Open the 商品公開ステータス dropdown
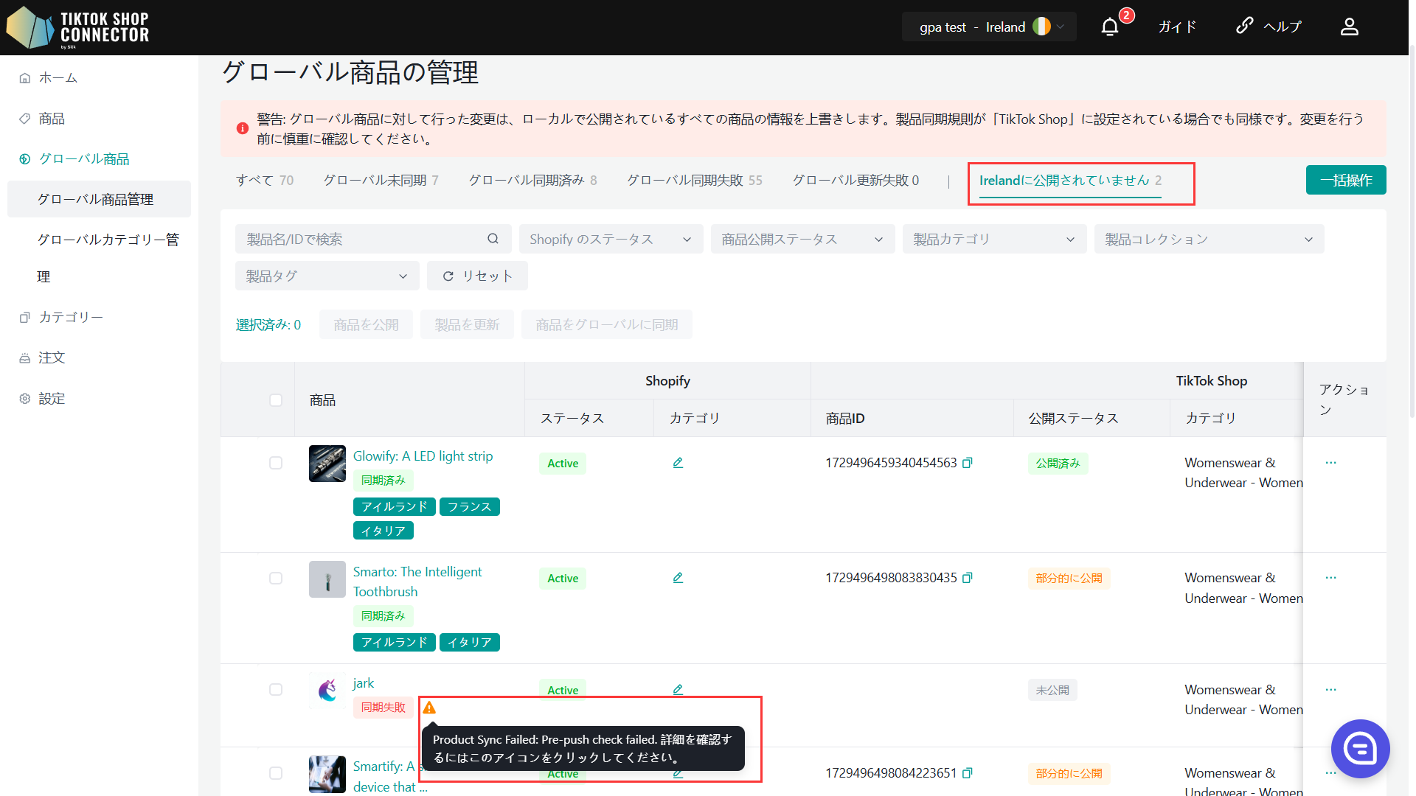The height and width of the screenshot is (796, 1416). [802, 239]
